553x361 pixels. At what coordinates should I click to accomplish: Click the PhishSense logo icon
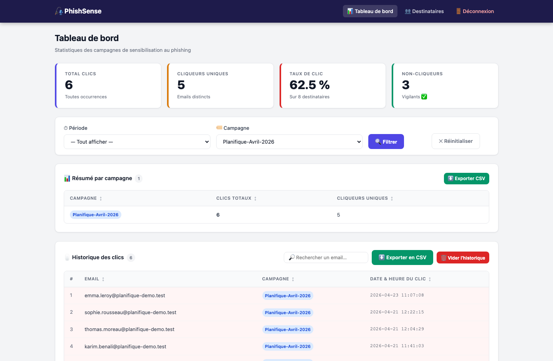59,11
